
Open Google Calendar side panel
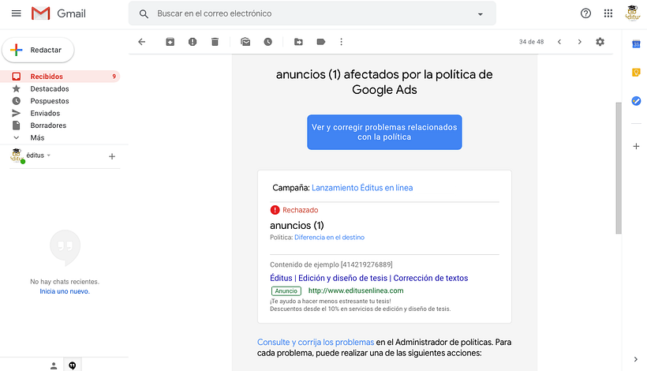(x=636, y=43)
